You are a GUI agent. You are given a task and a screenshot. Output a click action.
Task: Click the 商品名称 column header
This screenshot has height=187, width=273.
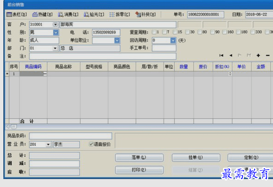[x=63, y=66]
